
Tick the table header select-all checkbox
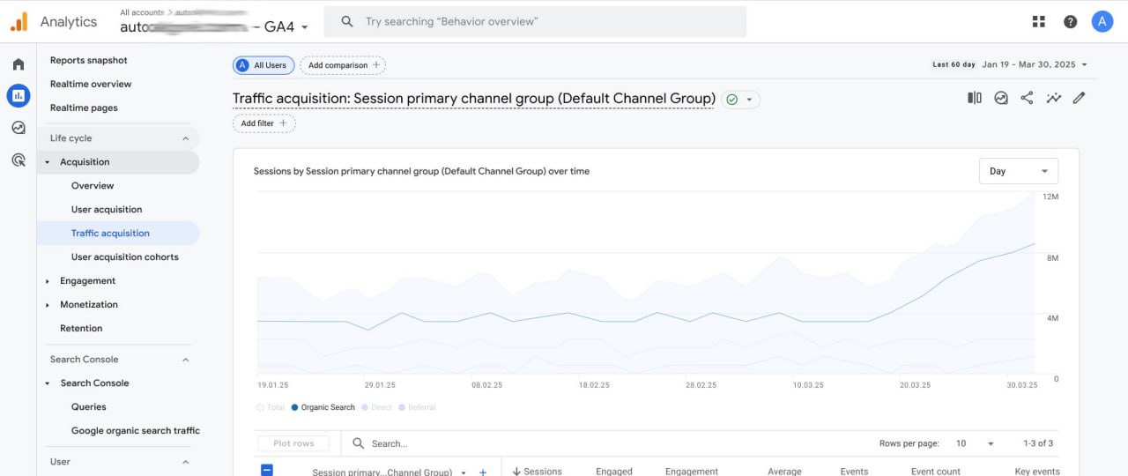click(267, 470)
